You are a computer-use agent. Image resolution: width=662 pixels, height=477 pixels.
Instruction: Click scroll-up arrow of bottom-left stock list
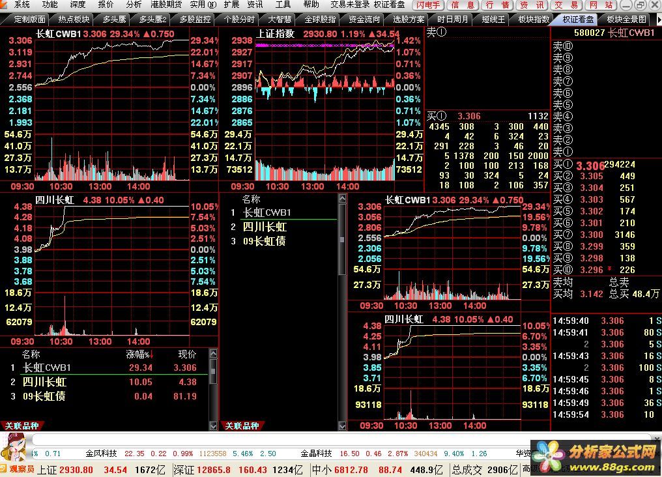coord(213,354)
